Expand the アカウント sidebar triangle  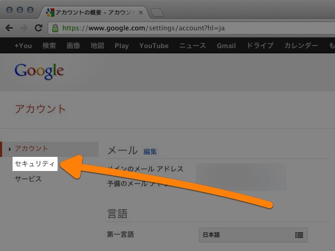pos(10,149)
